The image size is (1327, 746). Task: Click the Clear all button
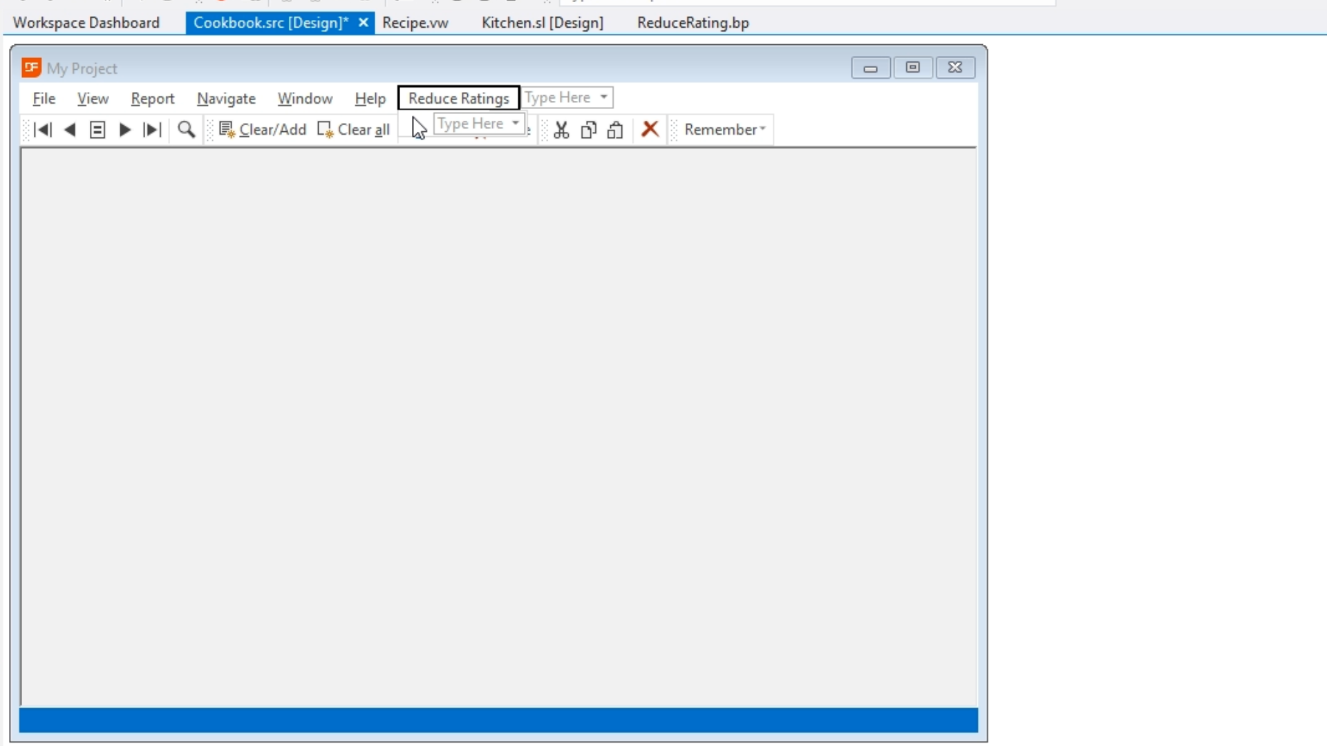point(354,130)
